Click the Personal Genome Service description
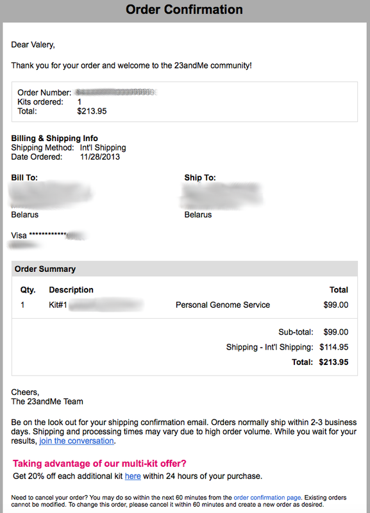This screenshot has height=513, width=370. (x=223, y=305)
